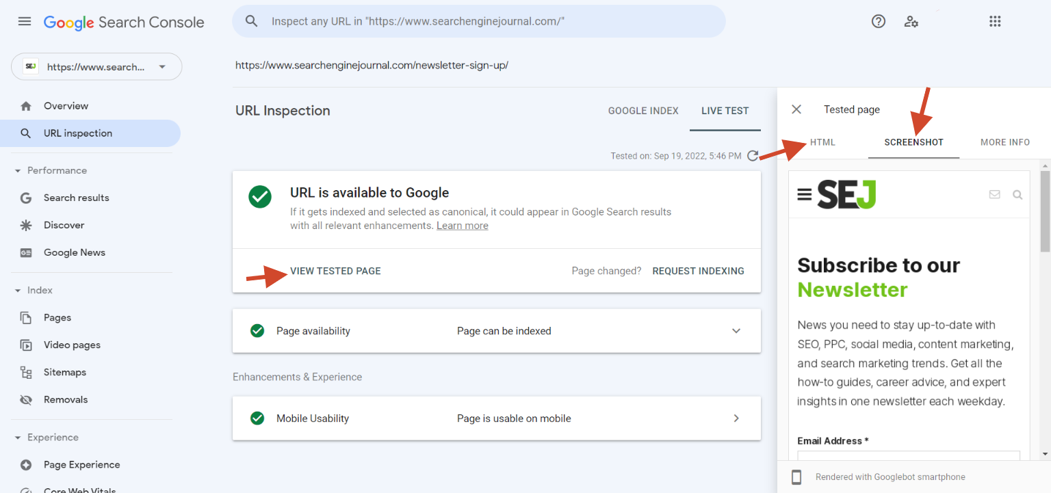Viewport: 1051px width, 493px height.
Task: Switch to the HTML tab
Action: point(822,142)
